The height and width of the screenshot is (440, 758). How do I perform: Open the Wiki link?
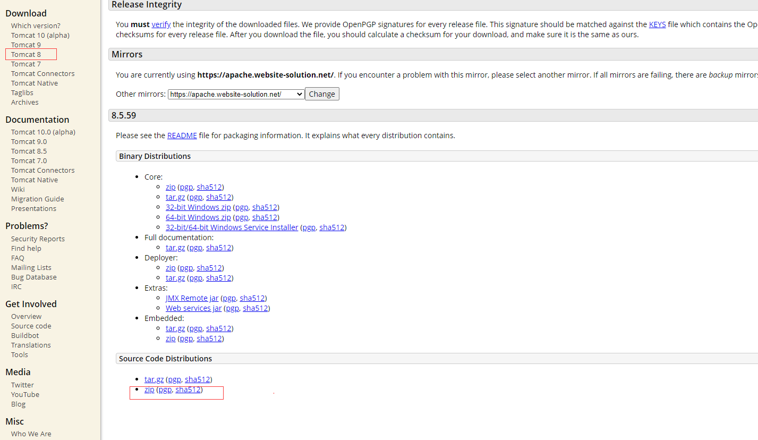[18, 189]
